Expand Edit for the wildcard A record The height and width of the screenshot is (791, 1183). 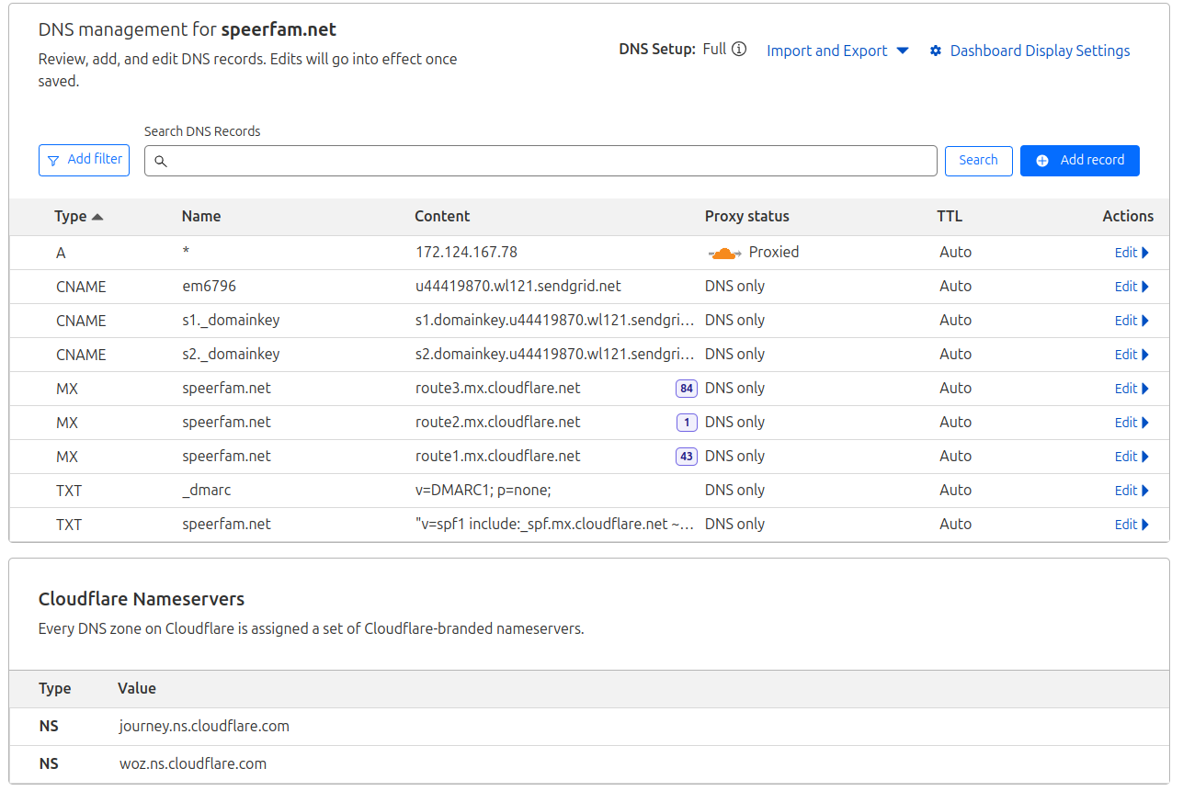coord(1132,253)
